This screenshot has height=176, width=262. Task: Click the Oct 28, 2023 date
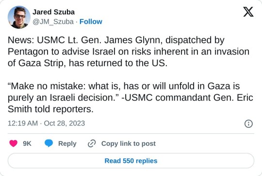pyautogui.click(x=65, y=123)
